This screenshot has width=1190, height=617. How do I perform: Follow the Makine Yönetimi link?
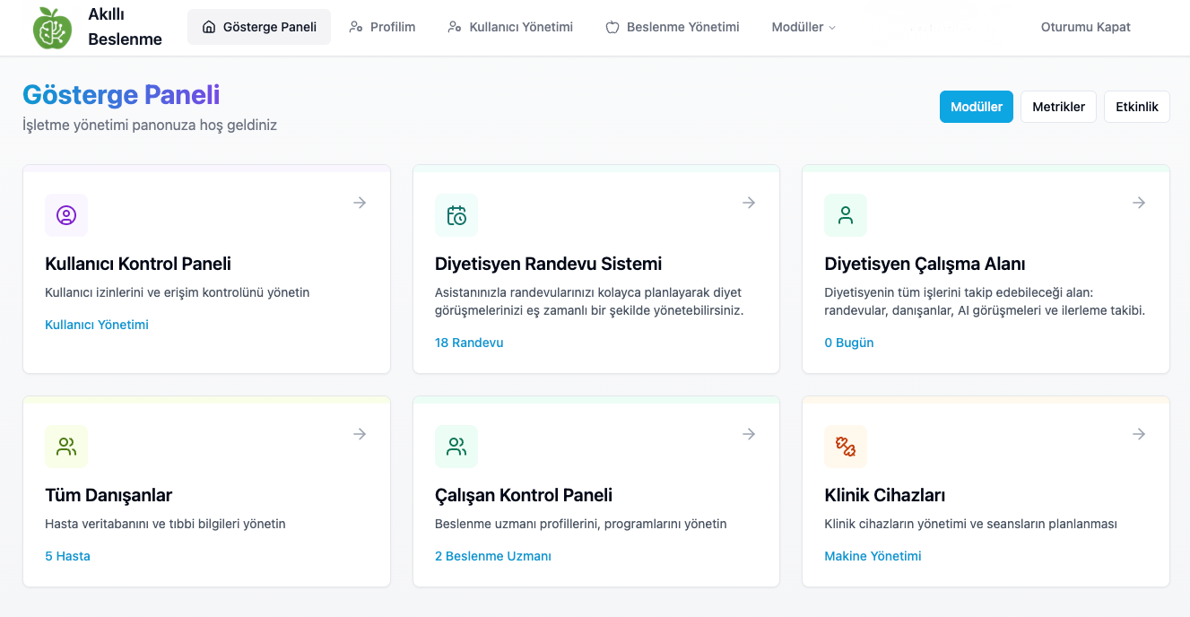point(873,556)
